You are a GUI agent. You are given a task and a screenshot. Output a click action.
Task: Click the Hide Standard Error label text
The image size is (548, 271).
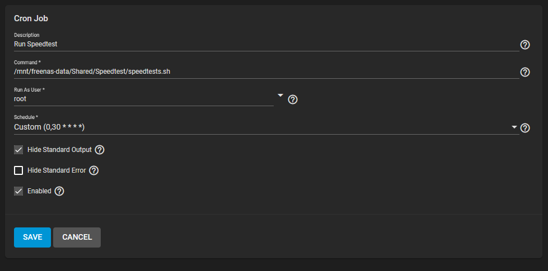[x=57, y=170]
